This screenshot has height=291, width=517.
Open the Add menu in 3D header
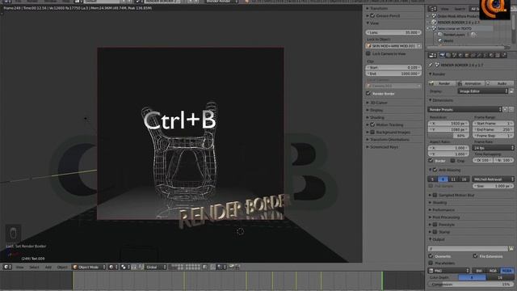(48, 267)
